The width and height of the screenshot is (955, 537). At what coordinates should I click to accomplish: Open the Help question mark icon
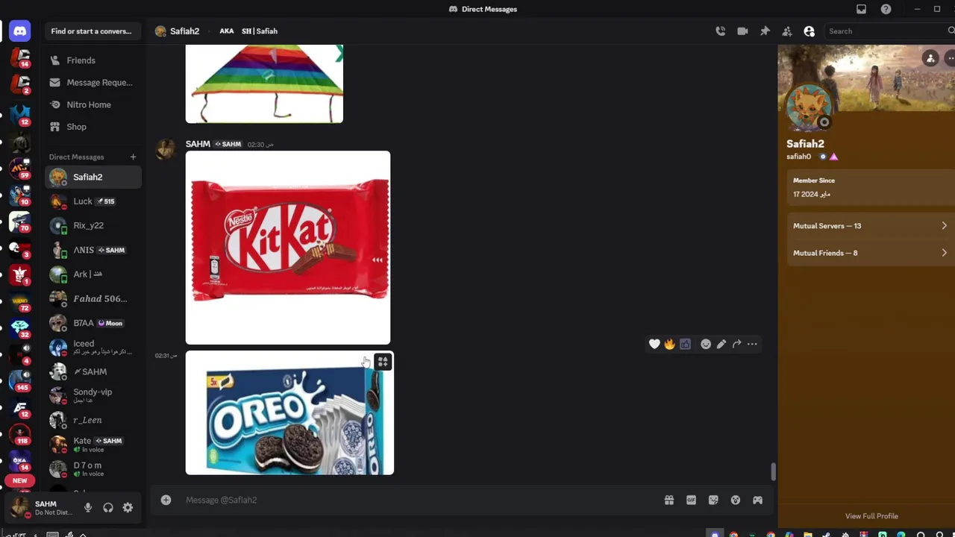click(x=886, y=9)
